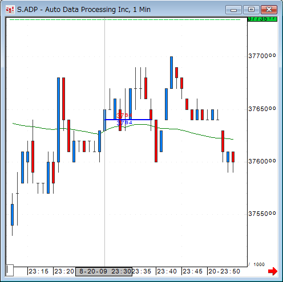Click the tallest blue candle reaching 377000
The width and height of the screenshot is (283, 282).
pyautogui.click(x=171, y=72)
